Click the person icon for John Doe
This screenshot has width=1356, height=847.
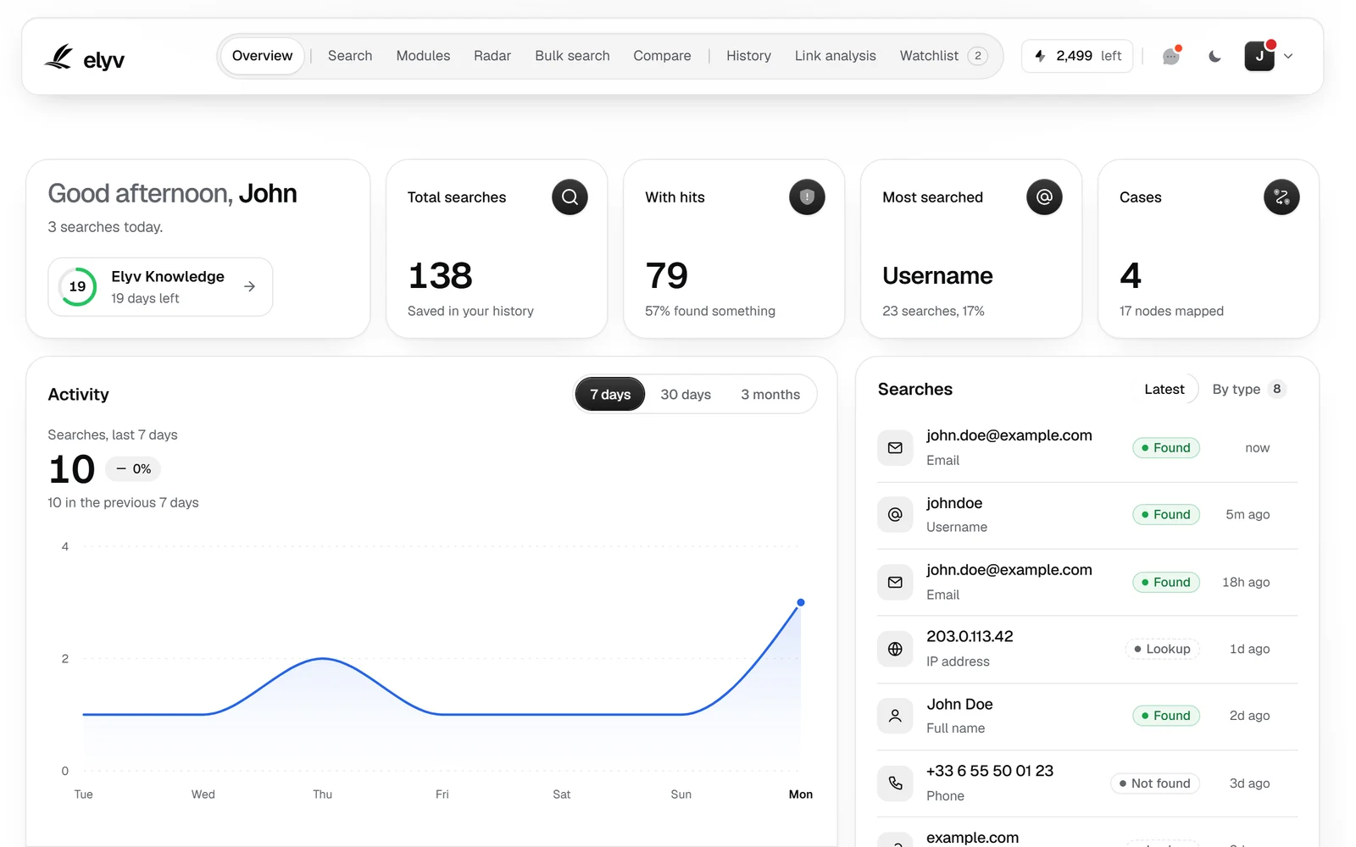(895, 716)
